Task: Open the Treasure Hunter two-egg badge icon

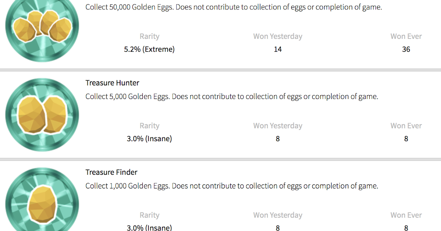Action: [42, 114]
